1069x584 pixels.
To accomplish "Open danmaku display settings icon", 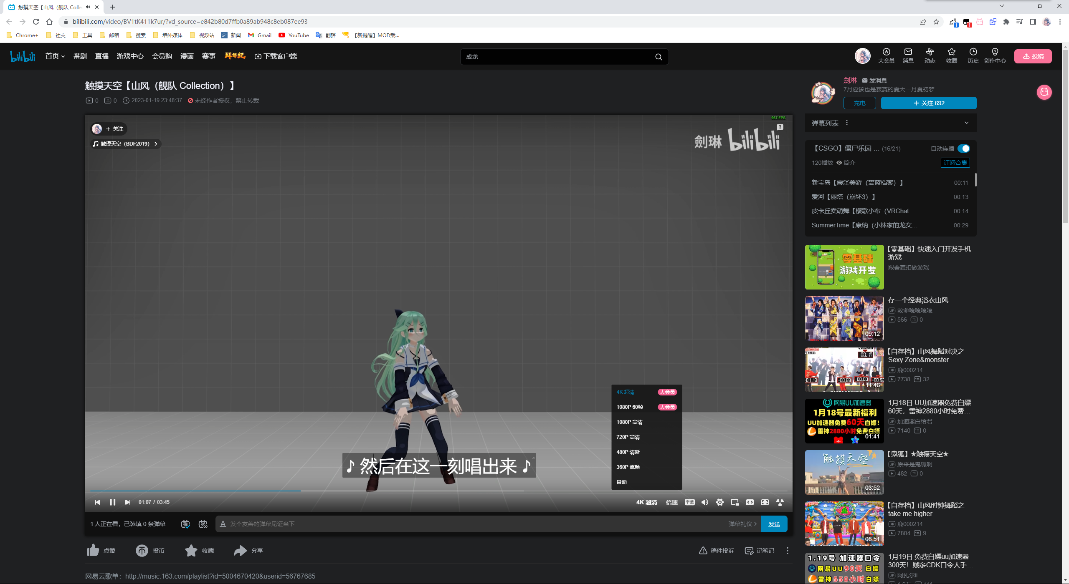I will click(x=203, y=524).
